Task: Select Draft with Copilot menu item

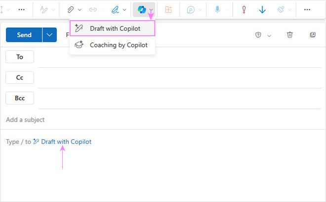Action: tap(115, 29)
